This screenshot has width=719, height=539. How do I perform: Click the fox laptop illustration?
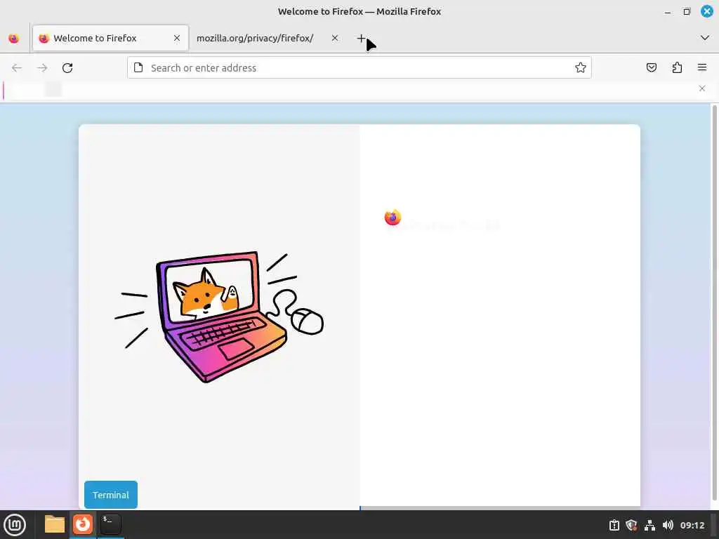(x=219, y=317)
